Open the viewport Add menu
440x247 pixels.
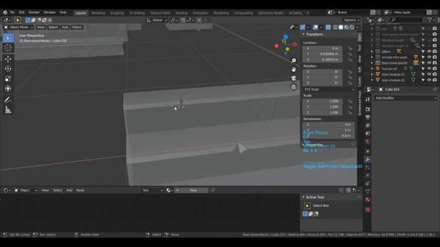click(65, 27)
